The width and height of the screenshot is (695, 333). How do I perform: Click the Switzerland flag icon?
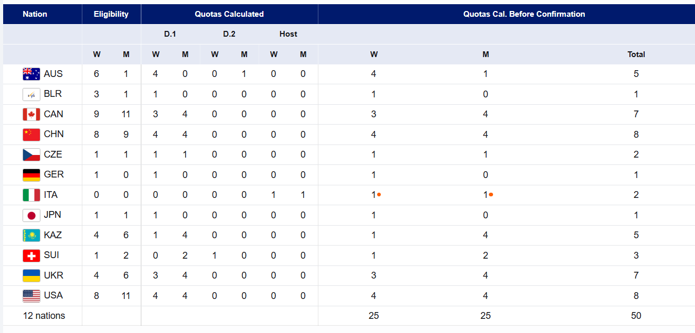(x=31, y=256)
